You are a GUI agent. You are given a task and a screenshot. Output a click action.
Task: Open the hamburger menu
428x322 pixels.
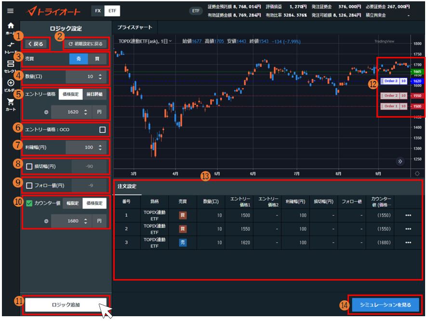[11, 11]
